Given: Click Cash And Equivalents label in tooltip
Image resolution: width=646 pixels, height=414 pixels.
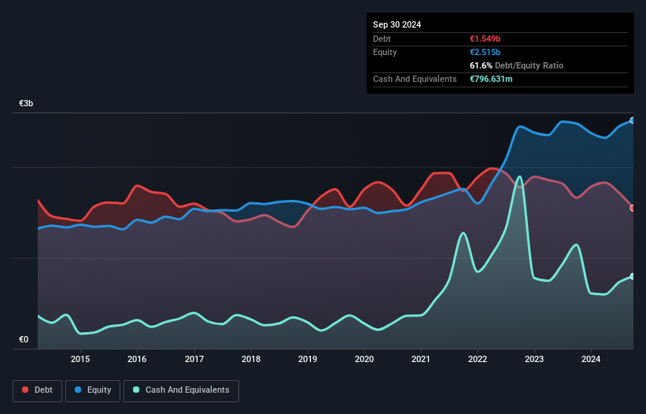Looking at the screenshot, I should pyautogui.click(x=415, y=79).
